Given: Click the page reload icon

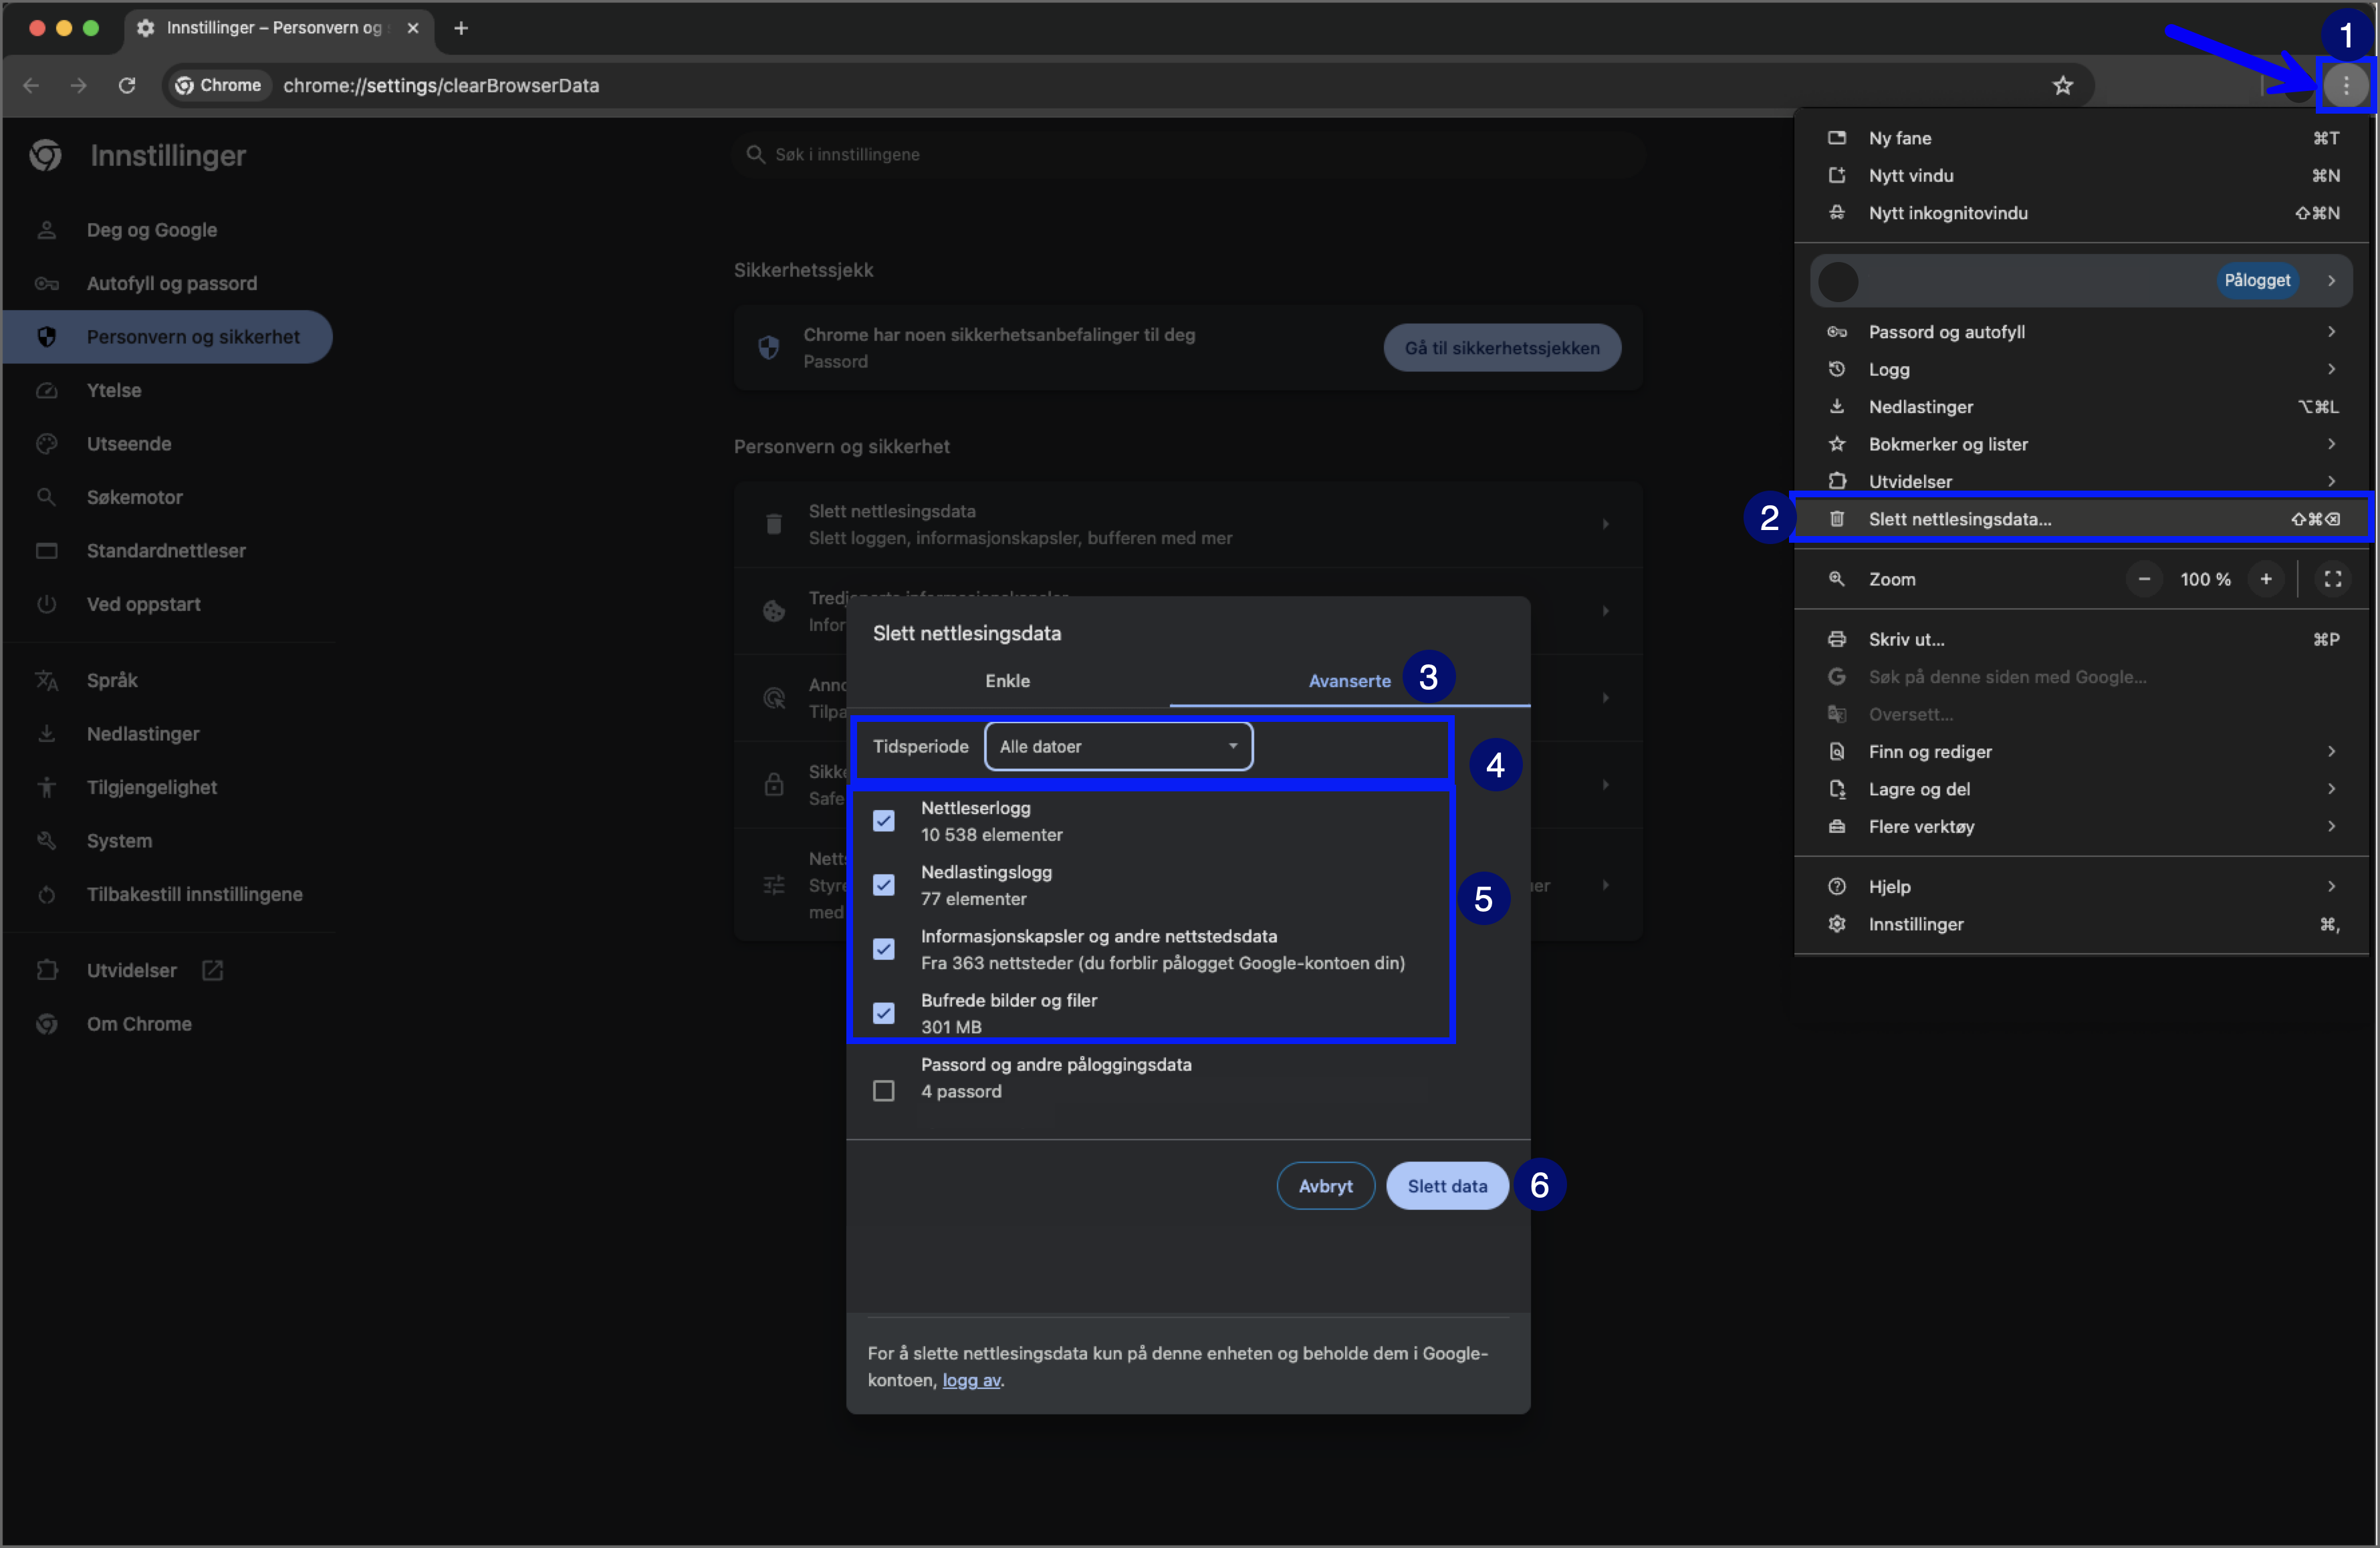Looking at the screenshot, I should (x=127, y=85).
